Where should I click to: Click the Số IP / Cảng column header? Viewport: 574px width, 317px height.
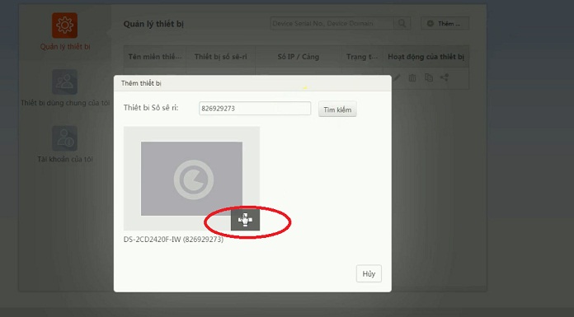[299, 57]
